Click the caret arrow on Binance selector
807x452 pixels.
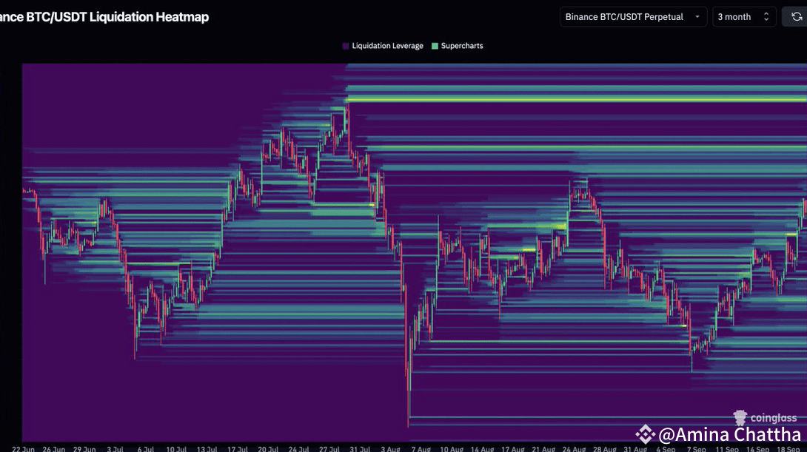pyautogui.click(x=697, y=17)
